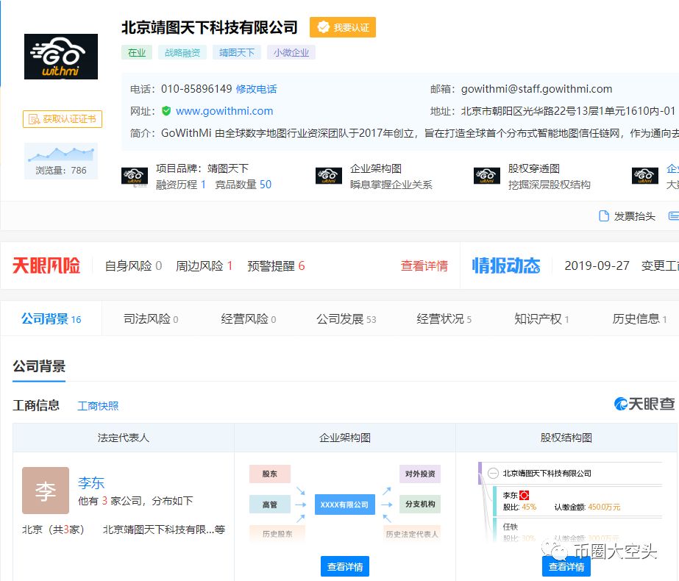Open 李东 legal representative link
The image size is (679, 581).
(91, 482)
